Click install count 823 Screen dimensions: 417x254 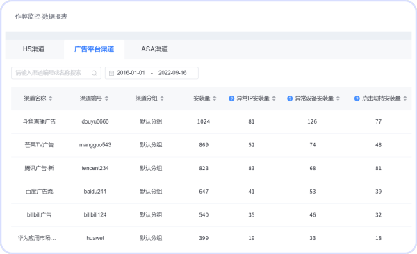click(x=204, y=168)
